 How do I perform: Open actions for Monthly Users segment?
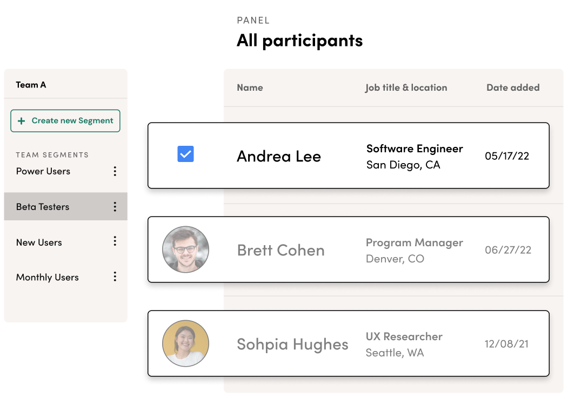[115, 277]
